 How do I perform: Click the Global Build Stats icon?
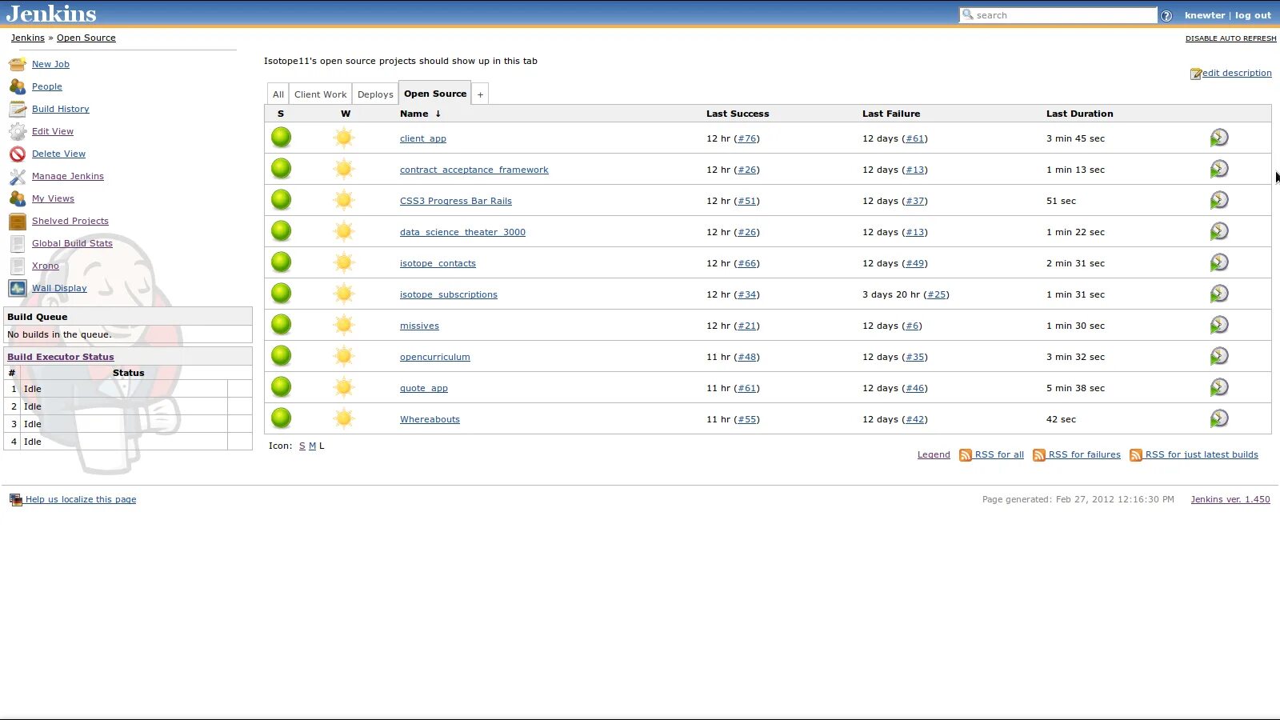[18, 243]
